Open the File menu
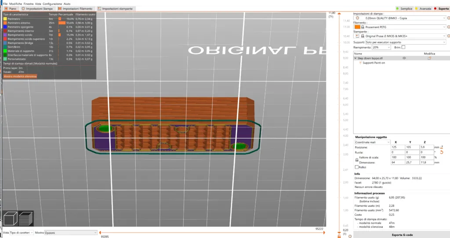450x238 pixels. click(x=5, y=4)
